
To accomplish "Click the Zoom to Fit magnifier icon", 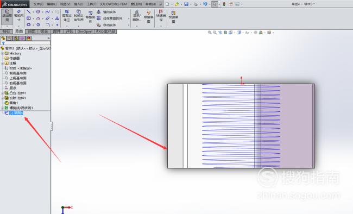I will click(x=210, y=33).
